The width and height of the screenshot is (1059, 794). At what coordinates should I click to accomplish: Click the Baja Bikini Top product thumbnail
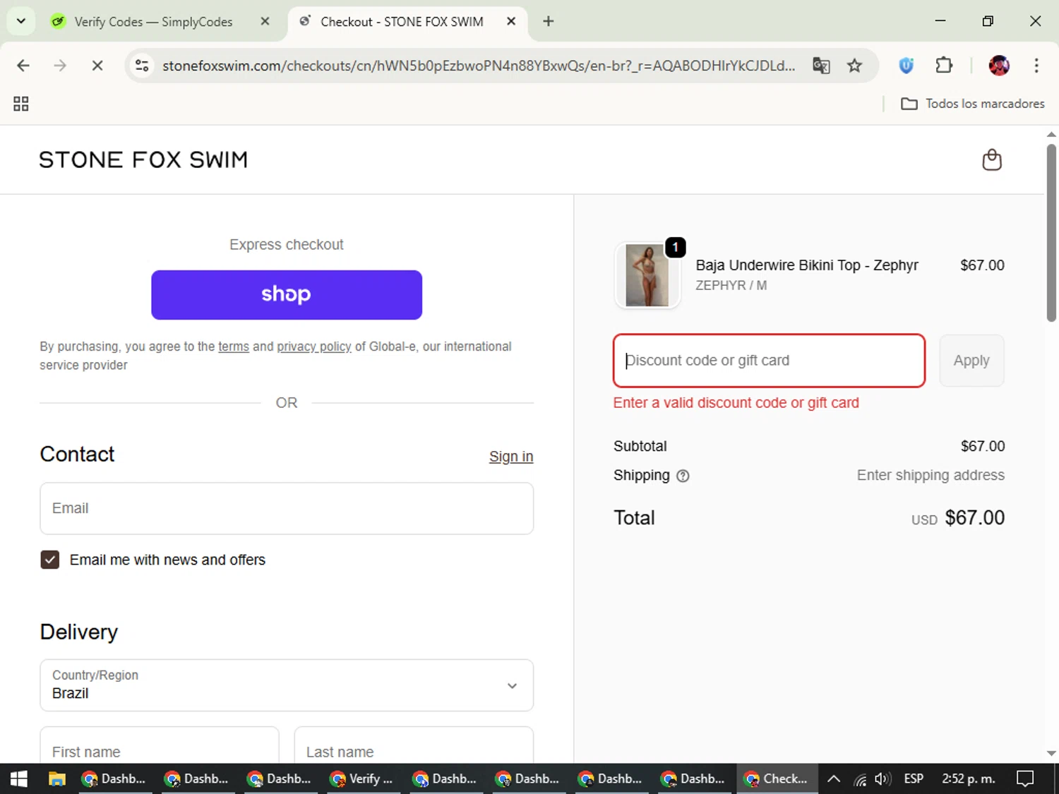click(x=647, y=275)
